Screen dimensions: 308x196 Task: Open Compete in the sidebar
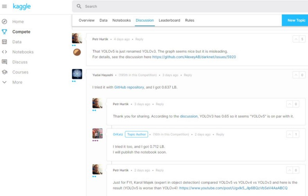[x=21, y=32]
